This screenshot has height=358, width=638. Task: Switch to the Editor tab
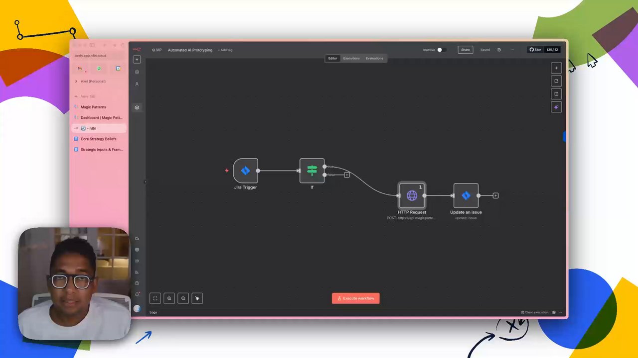point(332,58)
